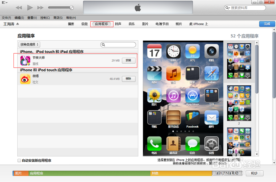Screen dimensions: 276x182
Task: Select the Mail envelope app icon
Action: (x=211, y=118)
